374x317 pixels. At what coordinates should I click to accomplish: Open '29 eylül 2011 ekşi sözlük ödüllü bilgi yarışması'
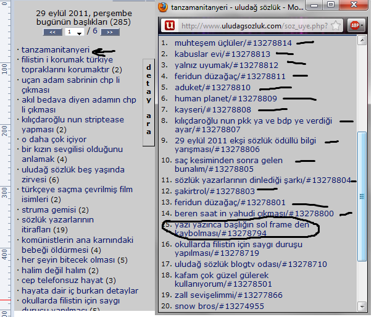pos(245,145)
